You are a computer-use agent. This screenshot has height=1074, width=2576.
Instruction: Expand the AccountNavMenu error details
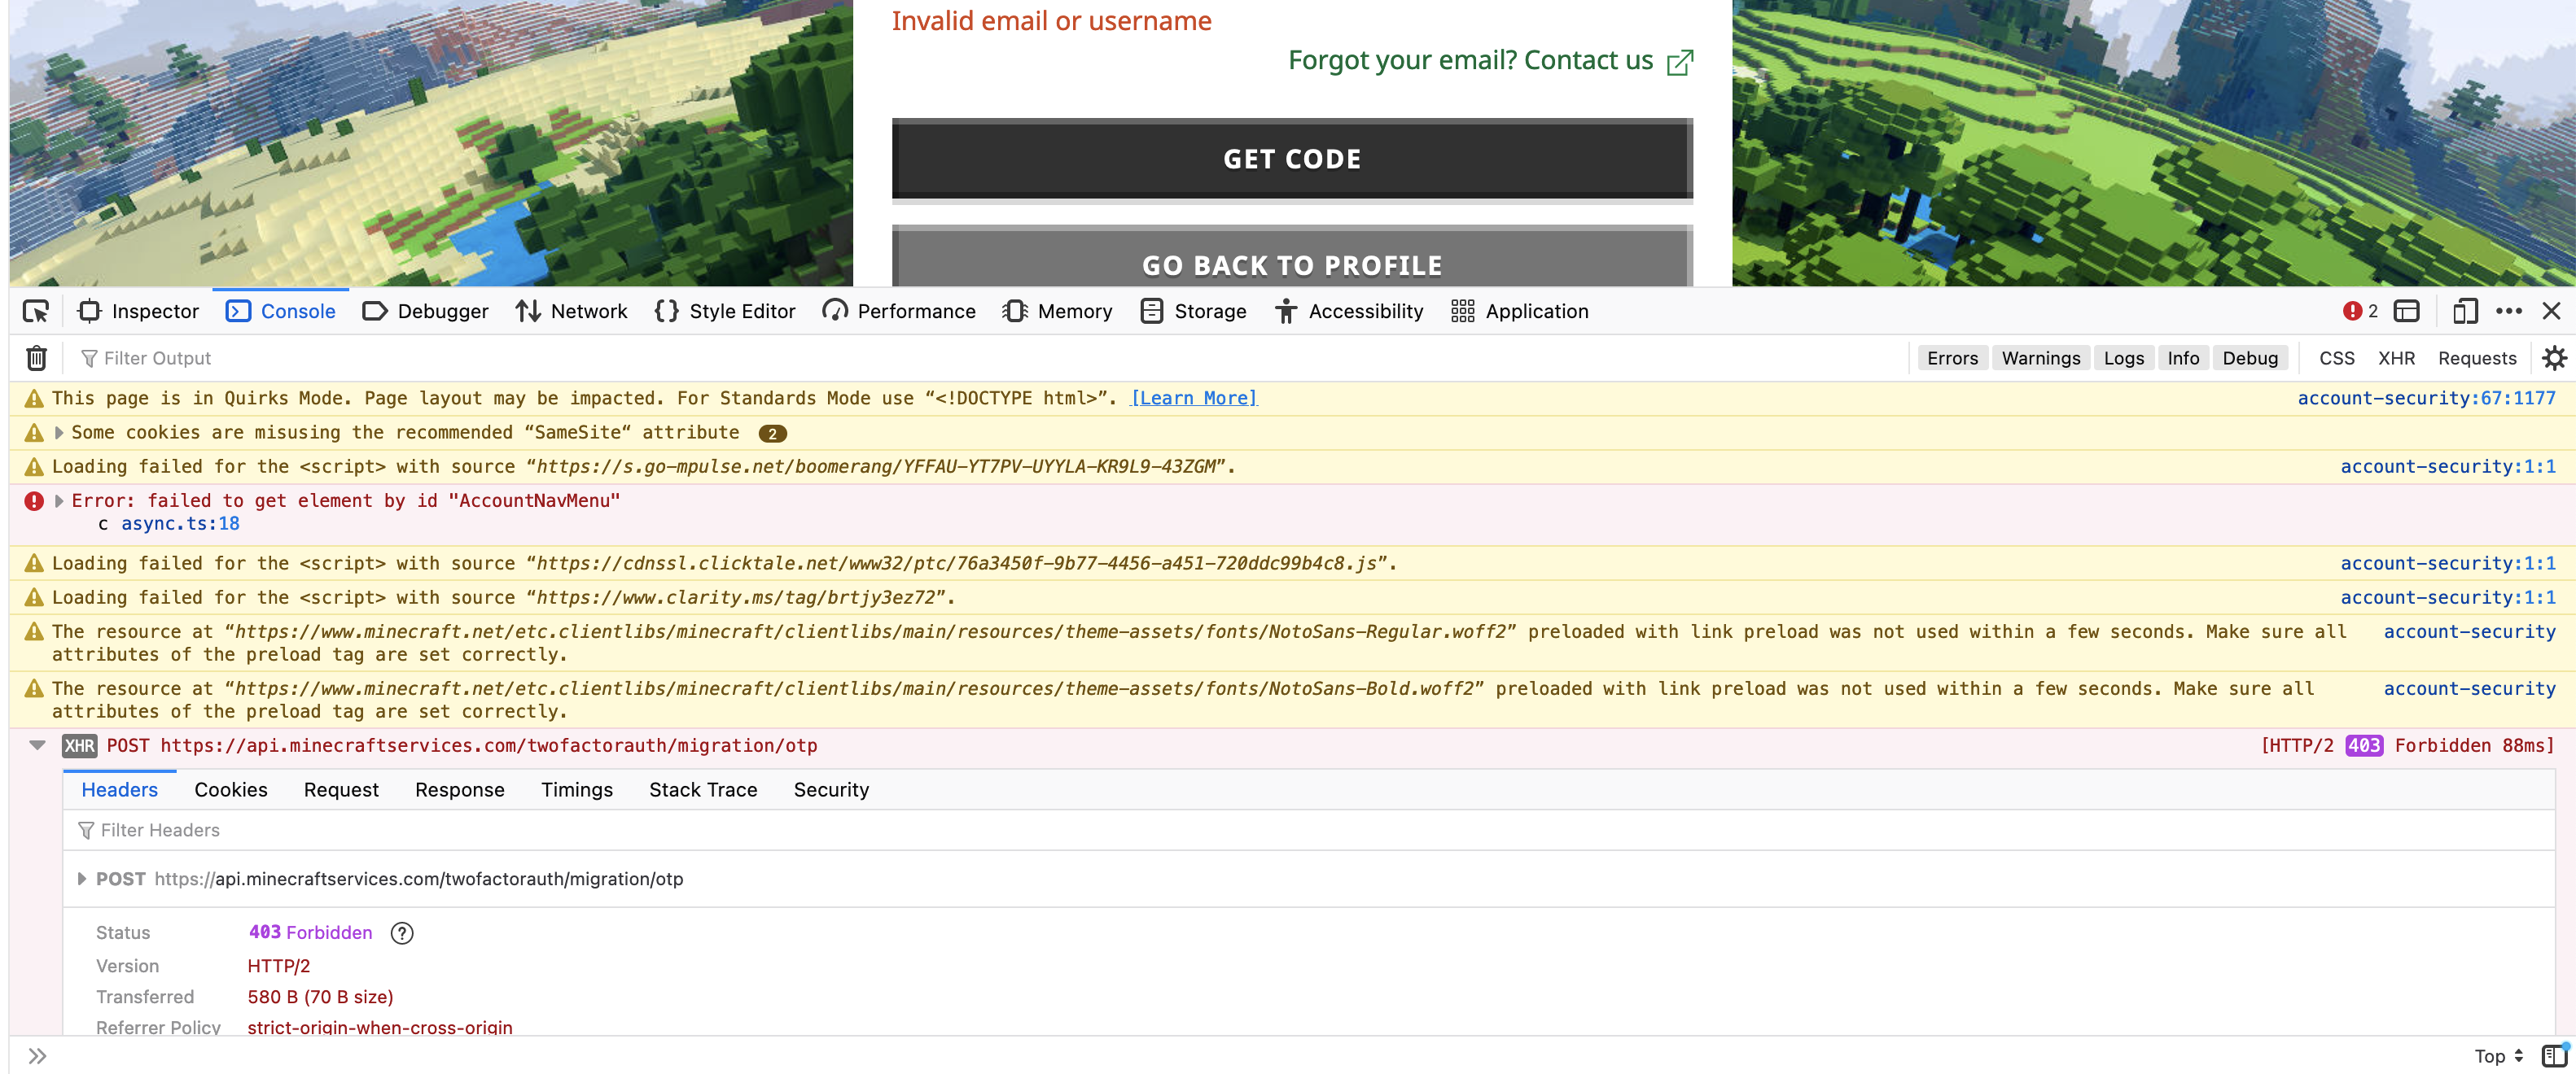point(59,500)
